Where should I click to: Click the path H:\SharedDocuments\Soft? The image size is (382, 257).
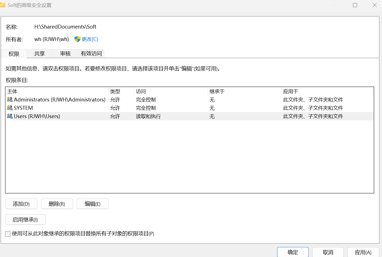tap(65, 27)
